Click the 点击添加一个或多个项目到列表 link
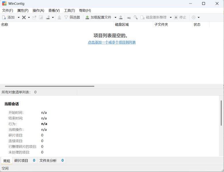 [x=112, y=42]
